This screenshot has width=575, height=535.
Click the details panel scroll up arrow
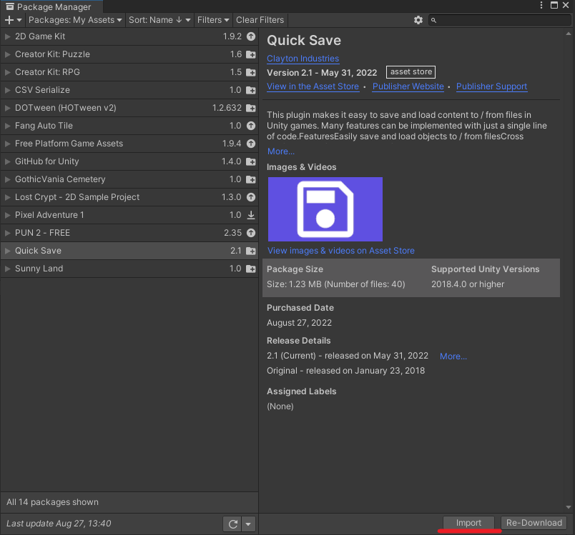pos(569,34)
